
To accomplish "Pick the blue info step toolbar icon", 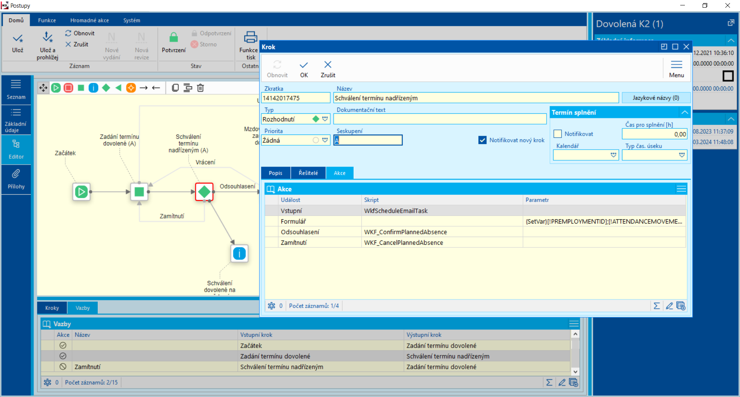I will [93, 88].
